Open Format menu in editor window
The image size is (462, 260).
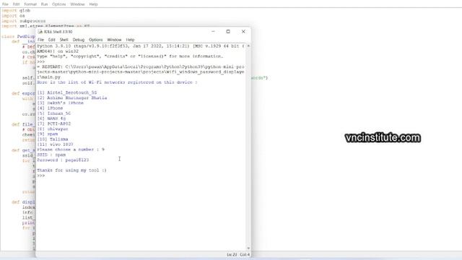tap(30, 4)
